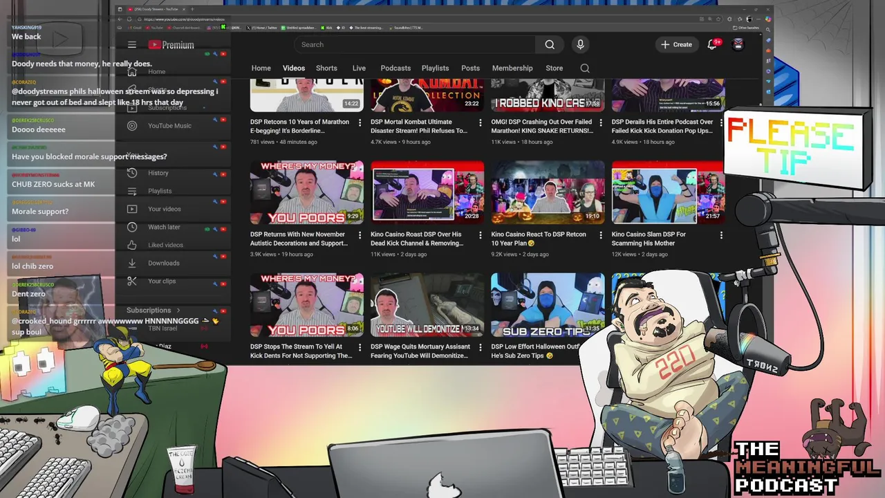Click the Playlists icon in the sidebar
The image size is (885, 498).
[x=132, y=191]
